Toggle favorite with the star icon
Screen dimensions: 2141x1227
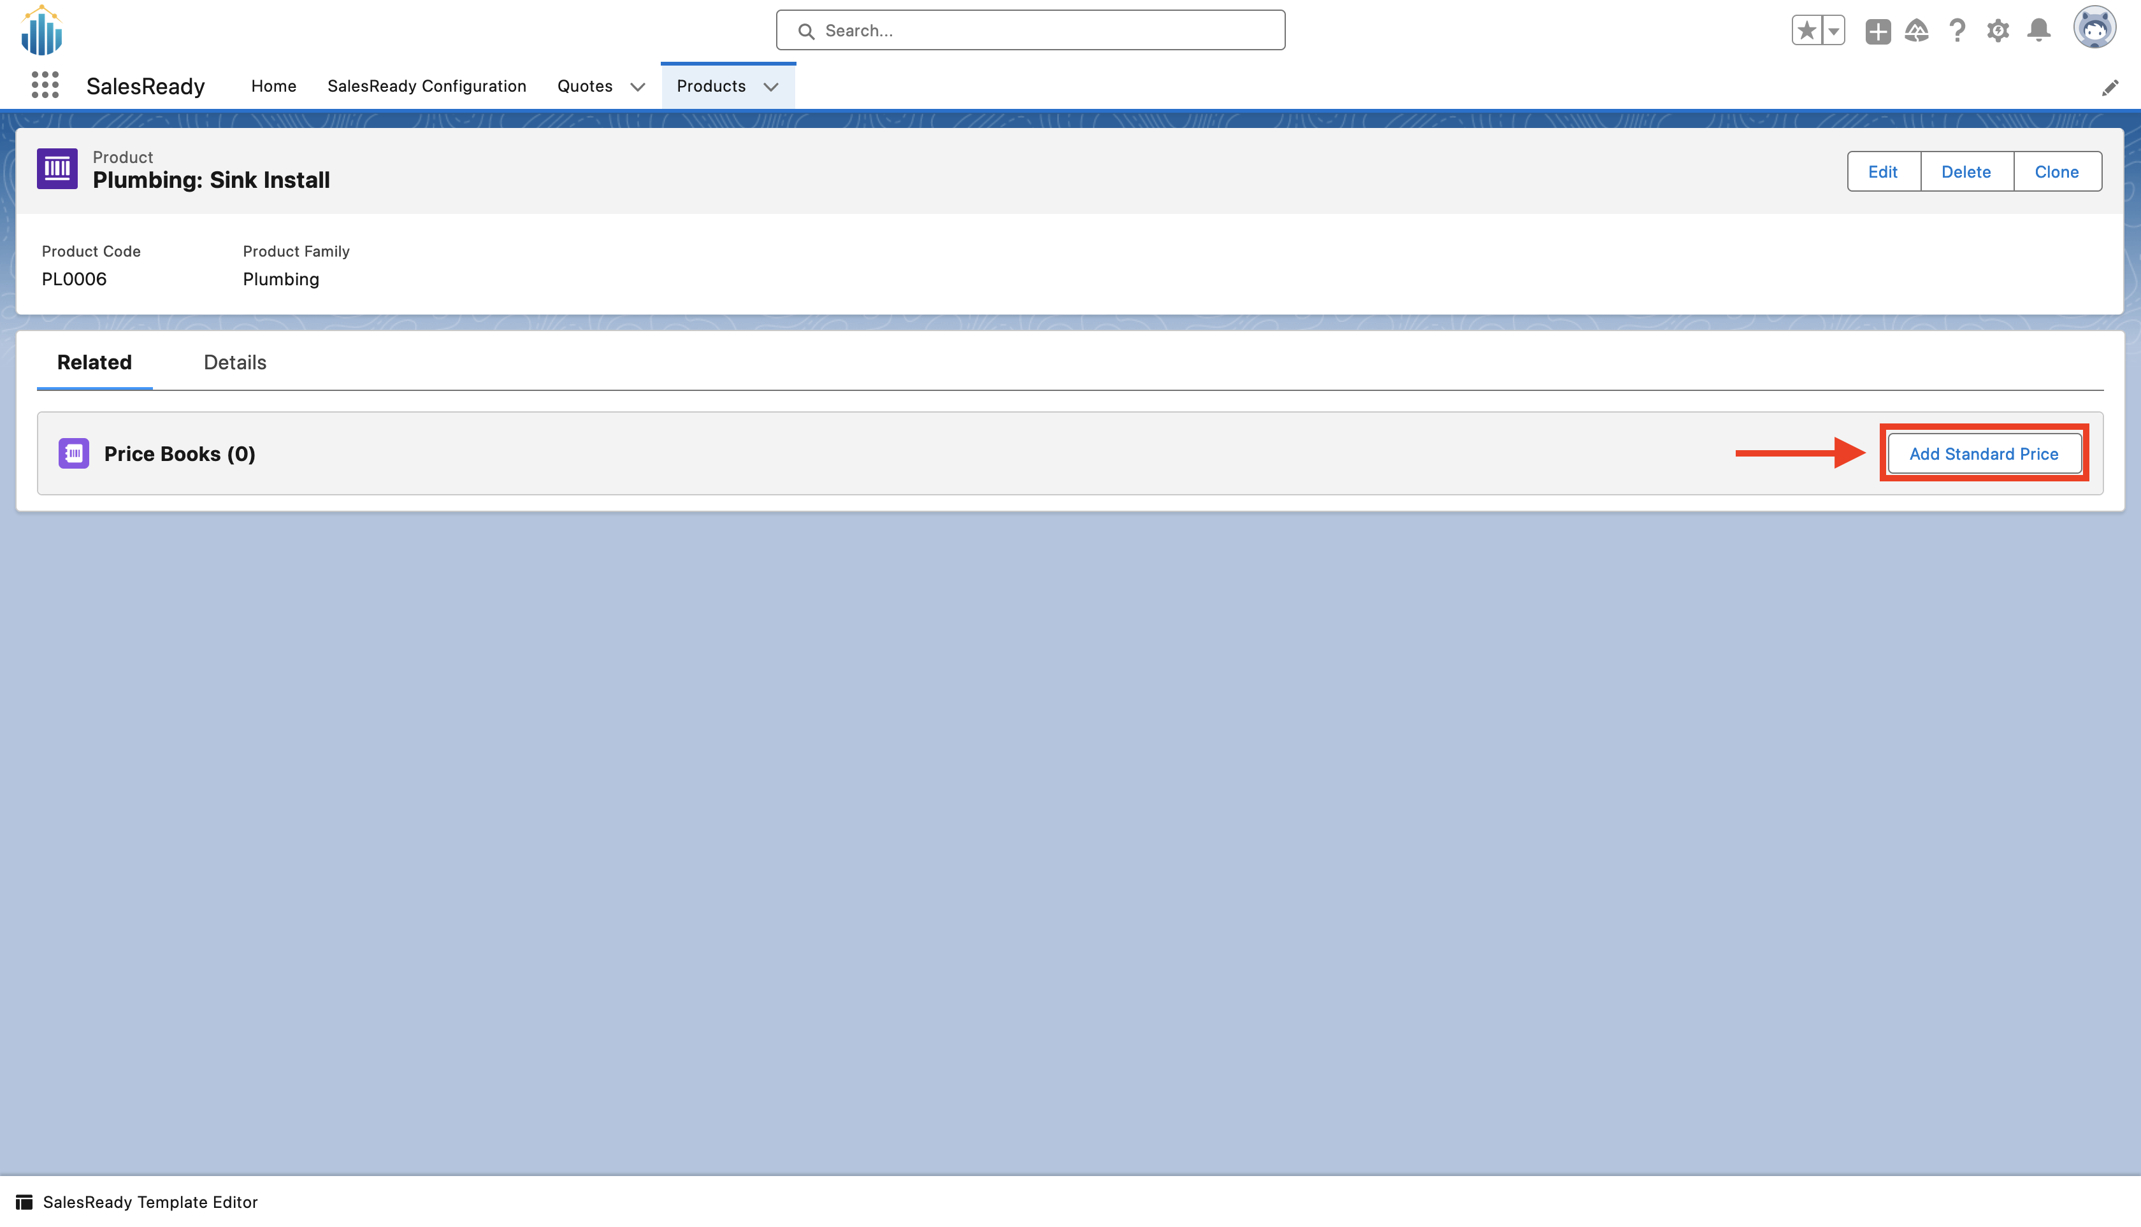[1806, 31]
